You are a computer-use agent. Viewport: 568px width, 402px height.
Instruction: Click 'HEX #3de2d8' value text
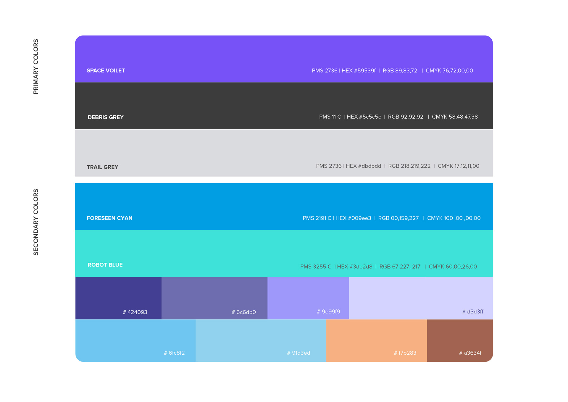click(355, 267)
